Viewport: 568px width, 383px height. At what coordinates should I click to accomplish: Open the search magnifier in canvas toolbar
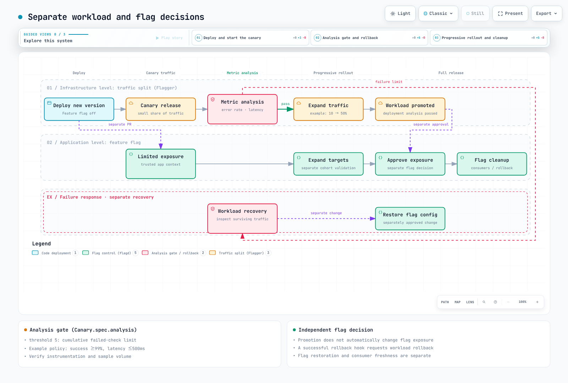click(x=484, y=302)
